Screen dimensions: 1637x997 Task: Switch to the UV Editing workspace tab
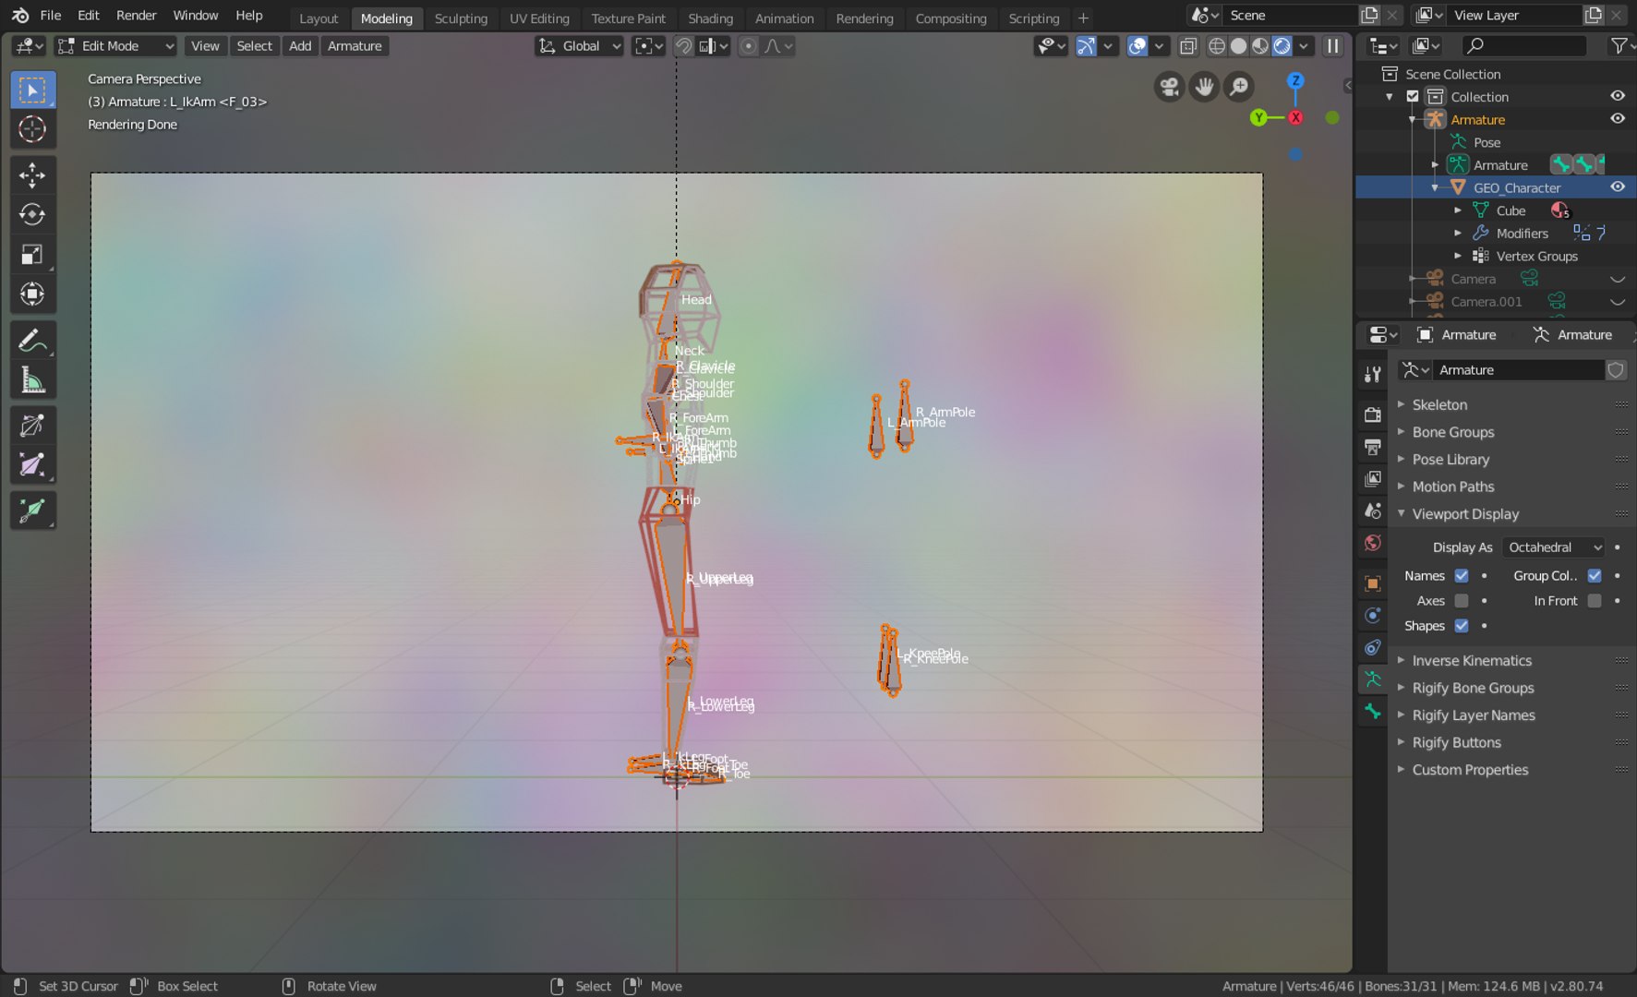[x=539, y=18]
